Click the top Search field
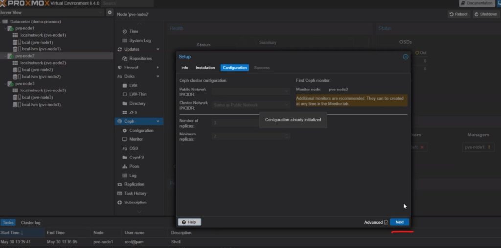This screenshot has height=248, width=501. click(128, 3)
